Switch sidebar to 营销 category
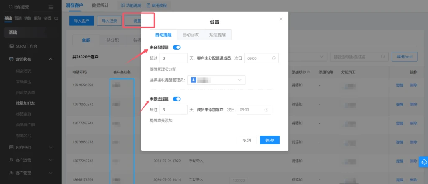The image size is (428, 184). (18, 18)
